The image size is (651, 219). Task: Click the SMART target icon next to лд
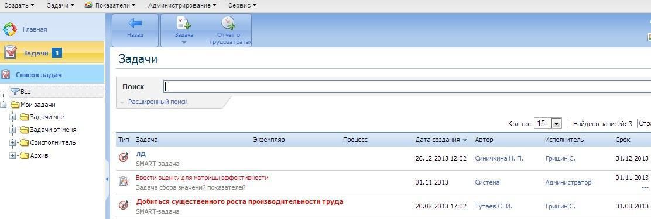[x=124, y=158]
